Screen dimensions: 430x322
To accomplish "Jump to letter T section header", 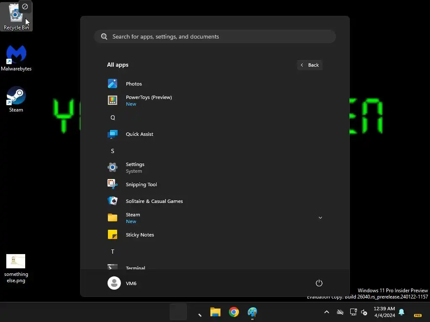I will 113,252.
